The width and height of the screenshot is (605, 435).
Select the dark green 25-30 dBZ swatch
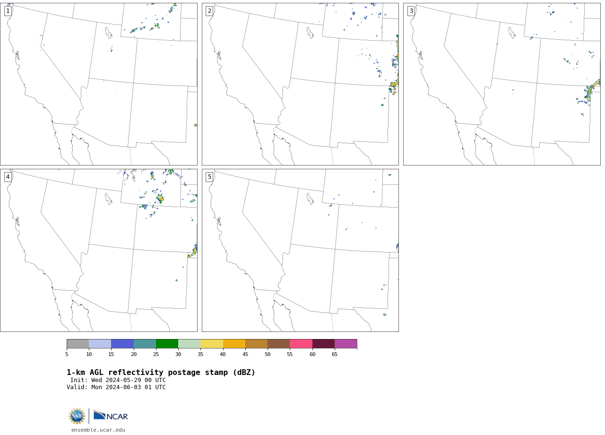point(167,344)
